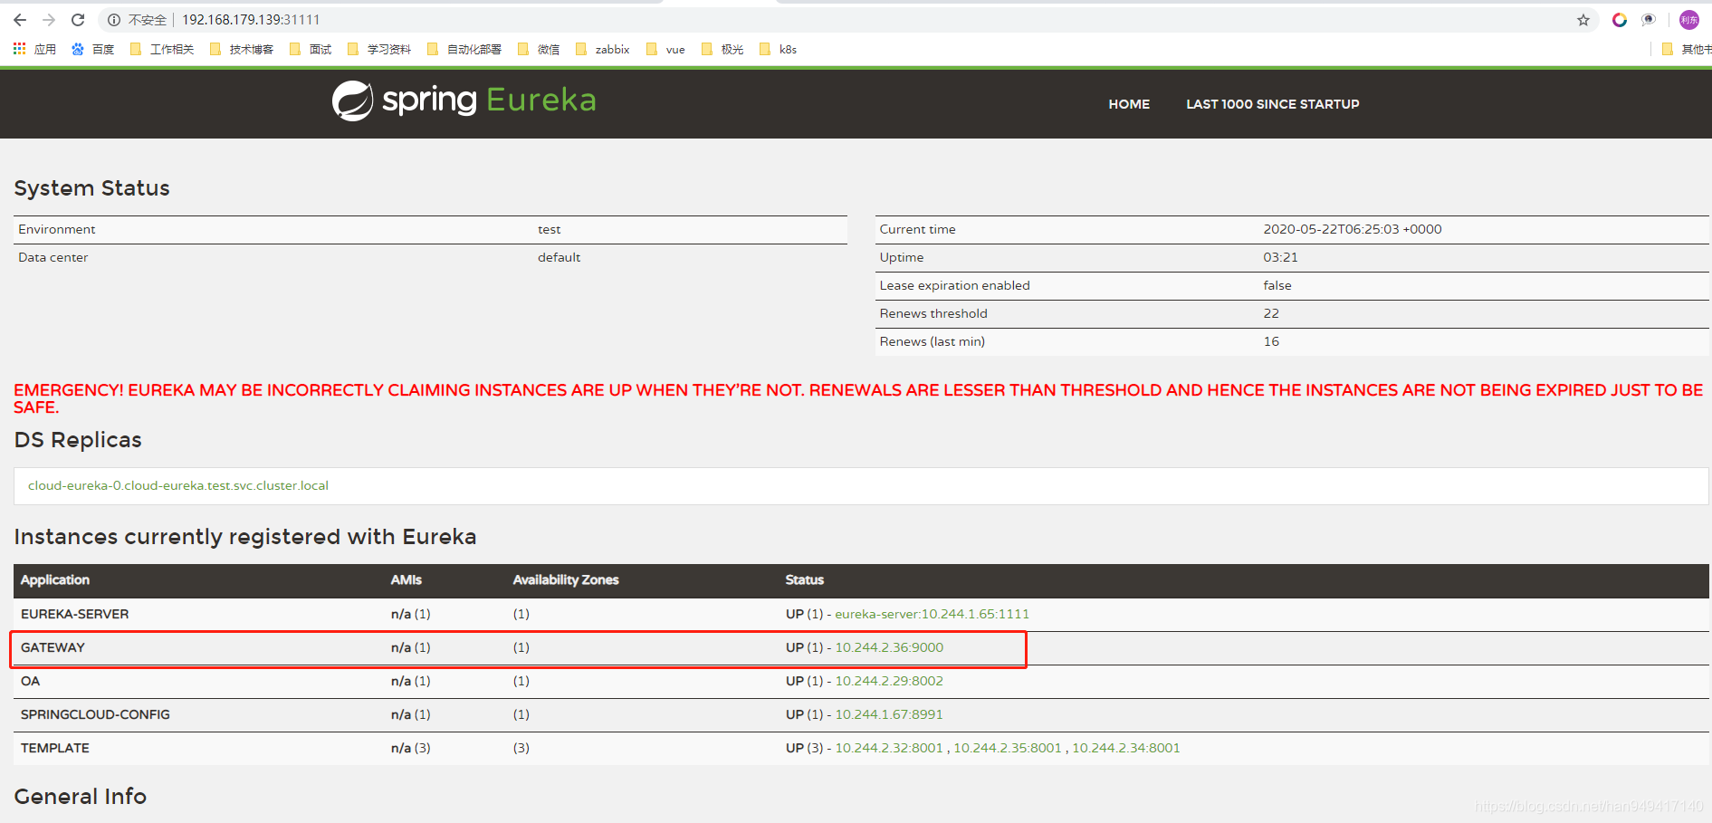Click the Renews (last min) value 16

click(x=1271, y=341)
